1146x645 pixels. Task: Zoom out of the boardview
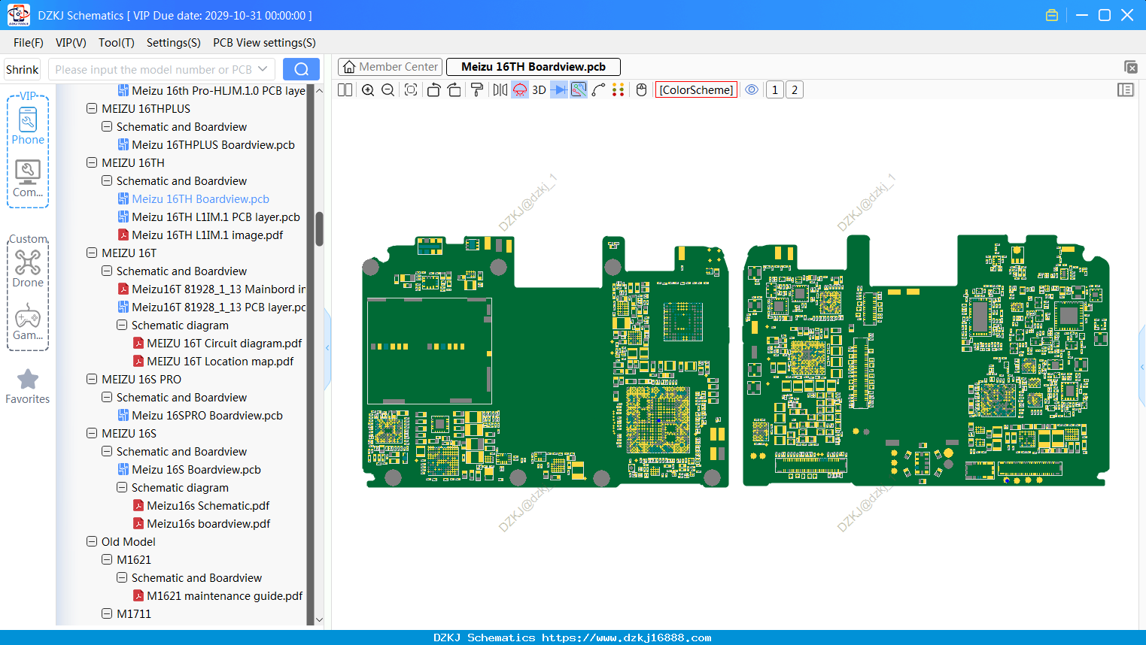coord(388,90)
